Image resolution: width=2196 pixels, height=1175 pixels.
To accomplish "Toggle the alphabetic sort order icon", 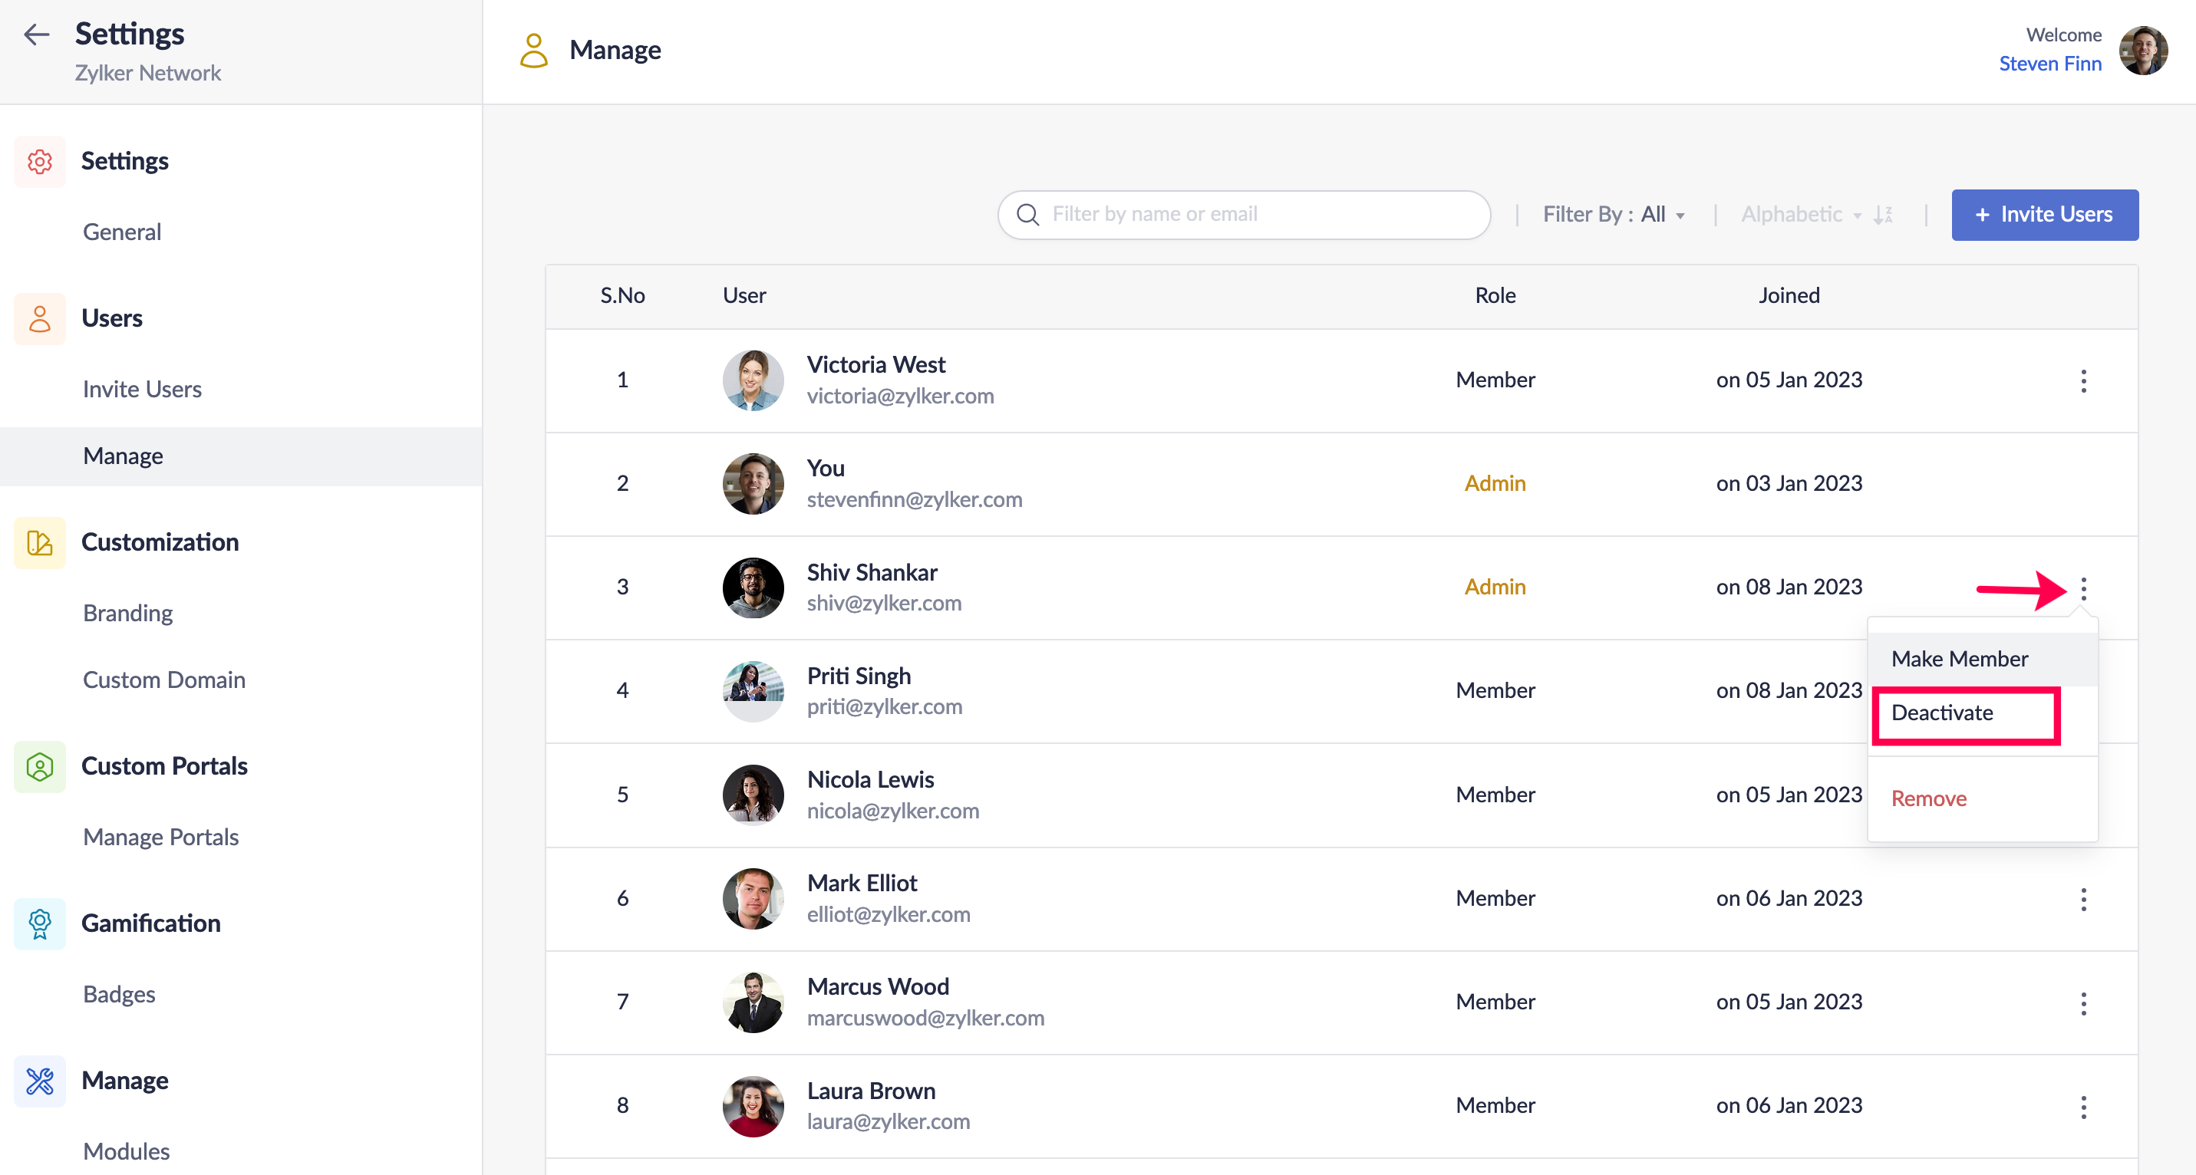I will [1883, 215].
